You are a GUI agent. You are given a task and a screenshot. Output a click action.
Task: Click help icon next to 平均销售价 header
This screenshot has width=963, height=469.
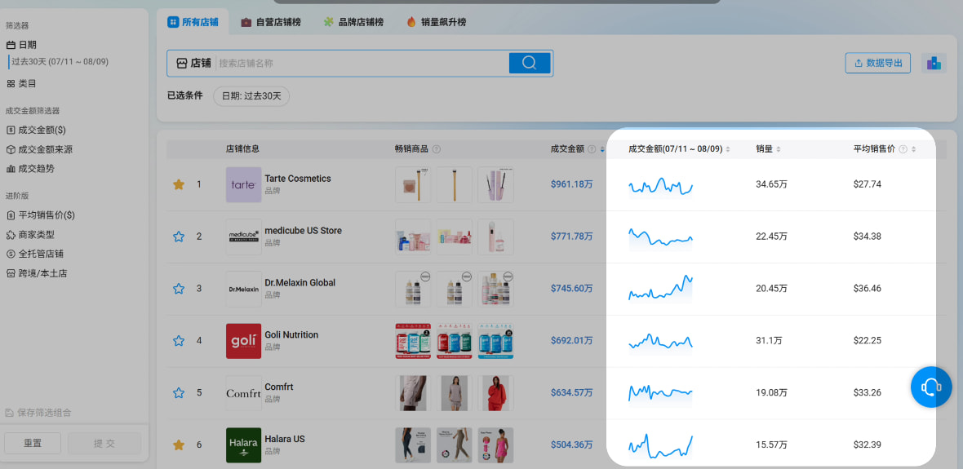903,149
